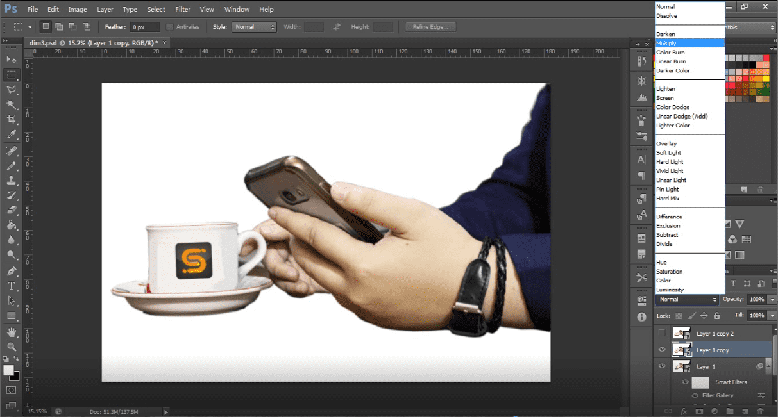Pick the Overlay blend mode
The height and width of the screenshot is (417, 778).
tap(666, 143)
